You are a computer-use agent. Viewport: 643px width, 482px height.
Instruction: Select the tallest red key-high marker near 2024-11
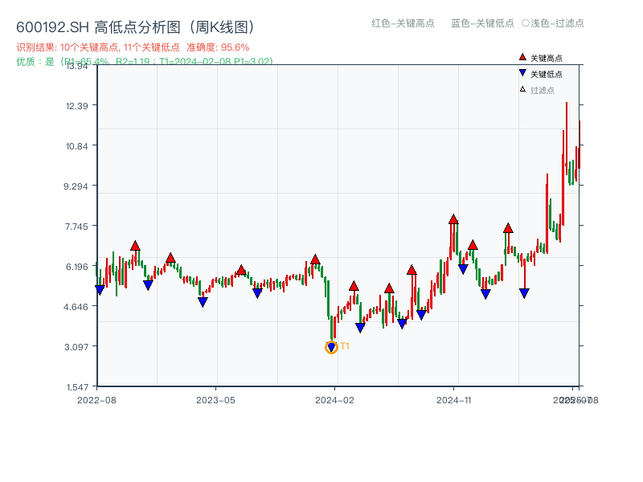pos(453,219)
